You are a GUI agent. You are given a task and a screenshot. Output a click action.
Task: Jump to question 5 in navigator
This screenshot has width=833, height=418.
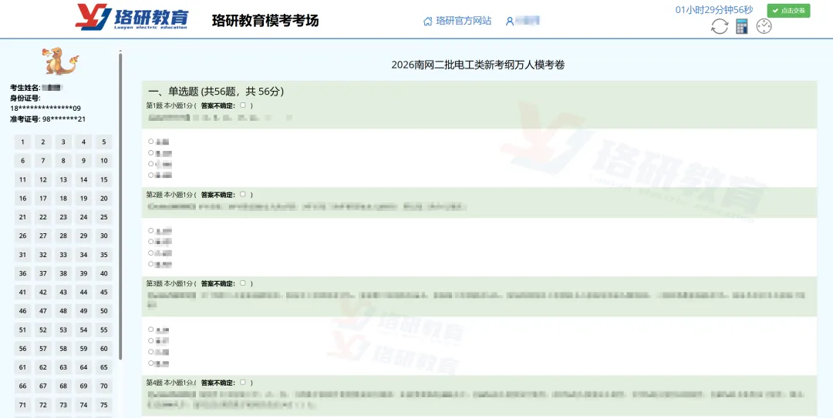(x=104, y=142)
